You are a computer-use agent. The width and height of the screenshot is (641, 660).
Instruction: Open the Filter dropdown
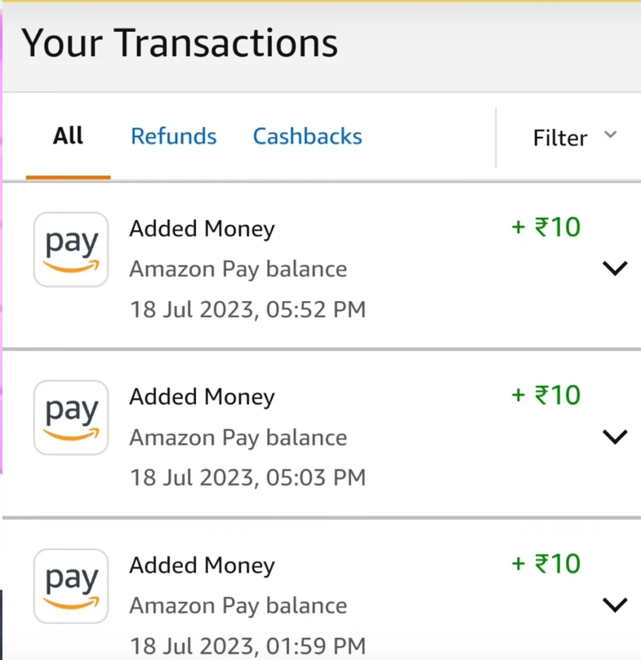click(x=575, y=138)
